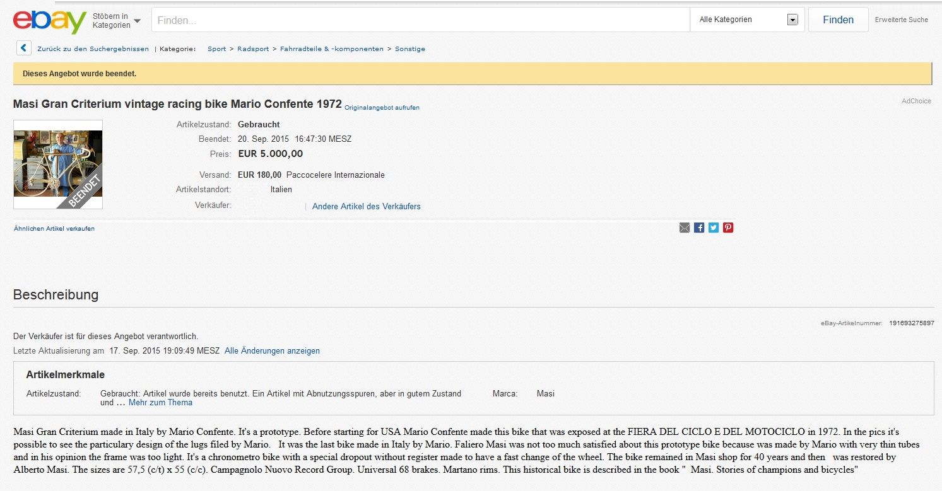Image resolution: width=942 pixels, height=491 pixels.
Task: Open Erweiterte Suche link
Action: click(x=901, y=20)
